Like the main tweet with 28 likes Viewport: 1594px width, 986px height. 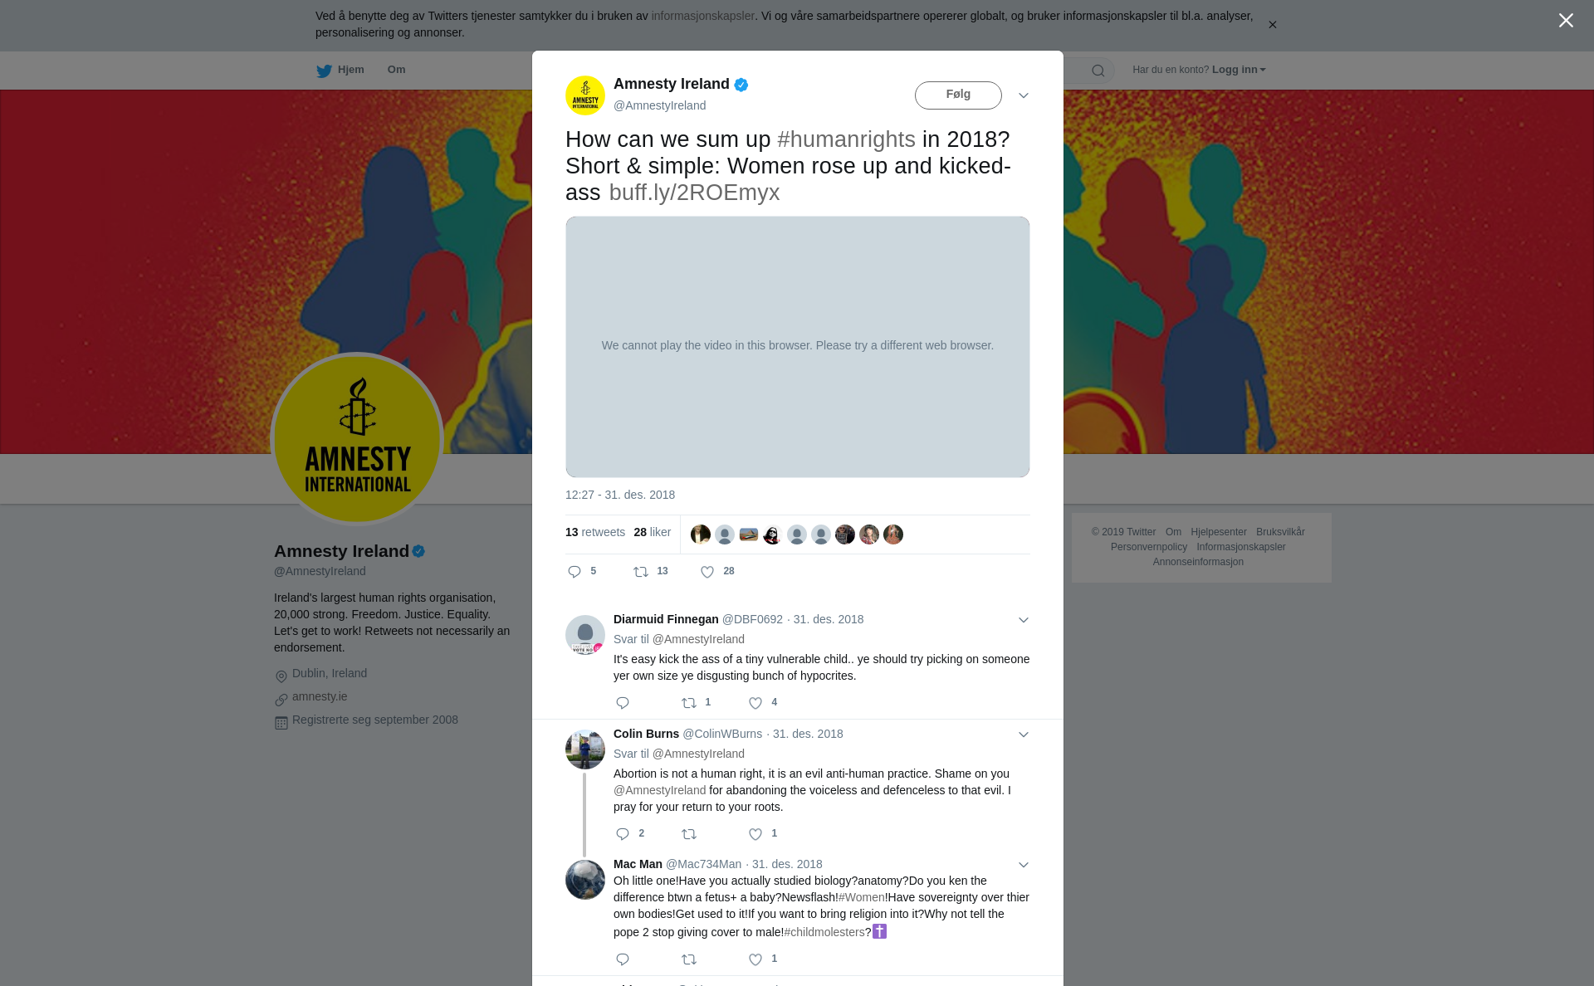(707, 572)
